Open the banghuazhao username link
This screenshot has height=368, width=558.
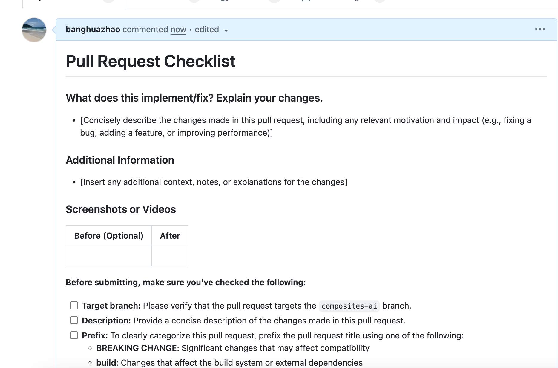[x=93, y=30]
